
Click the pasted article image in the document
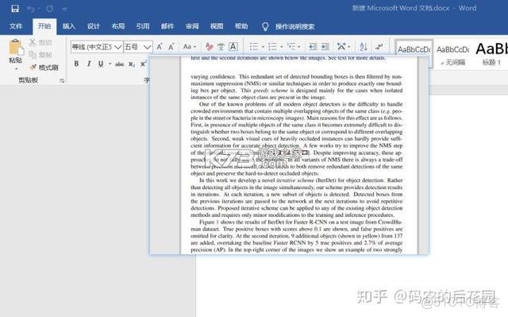coord(289,155)
